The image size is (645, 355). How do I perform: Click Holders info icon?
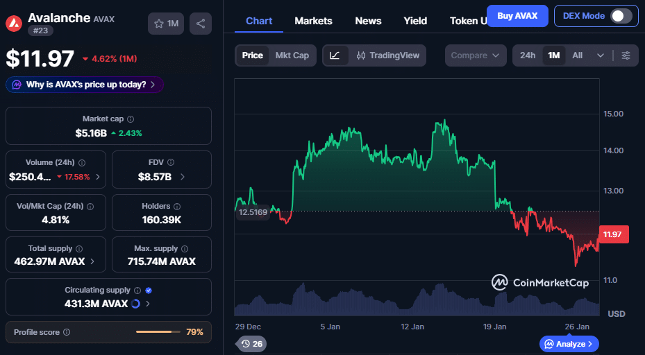click(177, 207)
